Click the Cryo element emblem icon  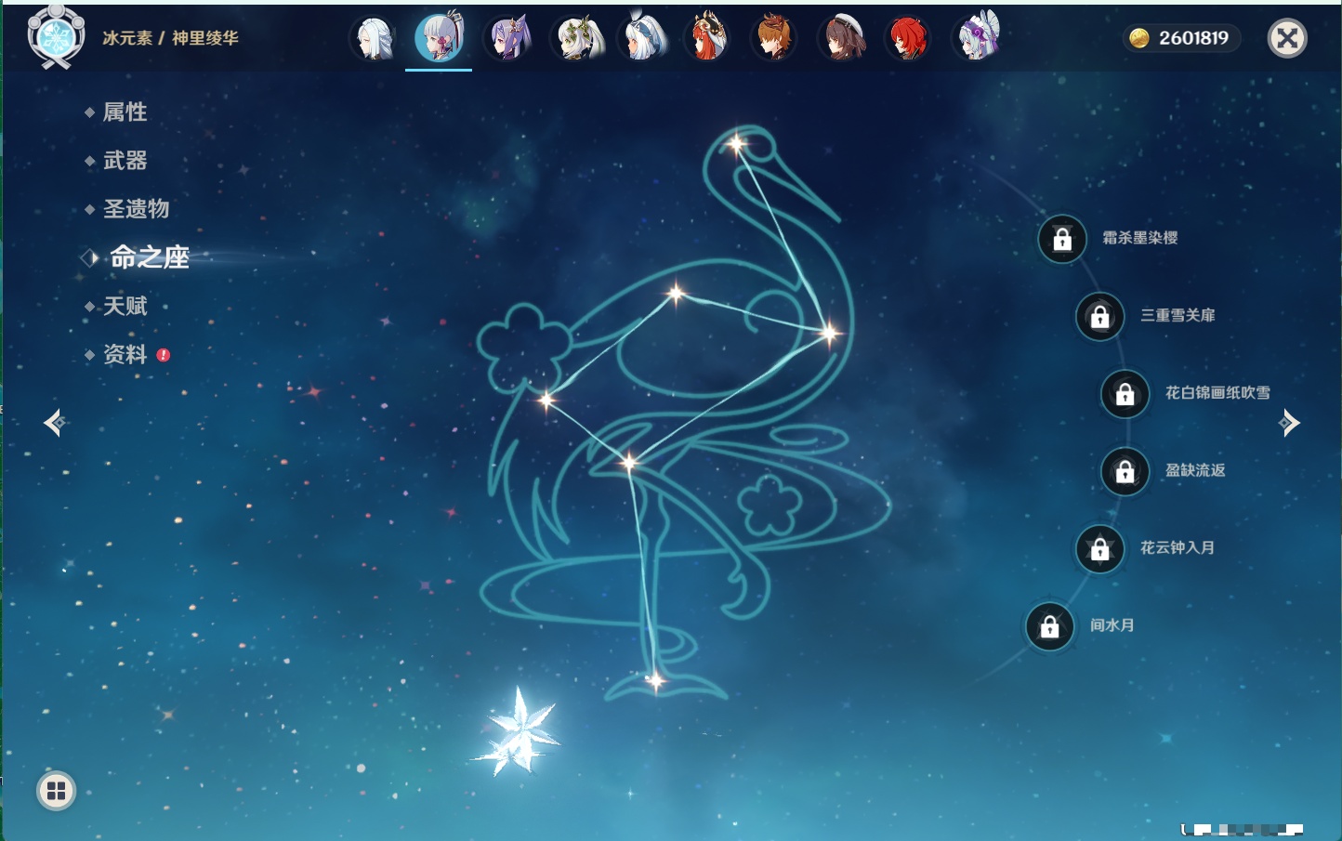coord(57,37)
